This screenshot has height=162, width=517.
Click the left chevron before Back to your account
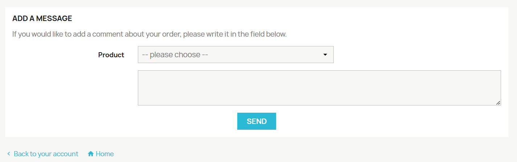pyautogui.click(x=9, y=154)
